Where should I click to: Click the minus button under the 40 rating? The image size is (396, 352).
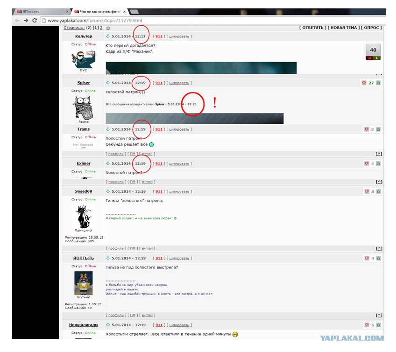tap(369, 58)
